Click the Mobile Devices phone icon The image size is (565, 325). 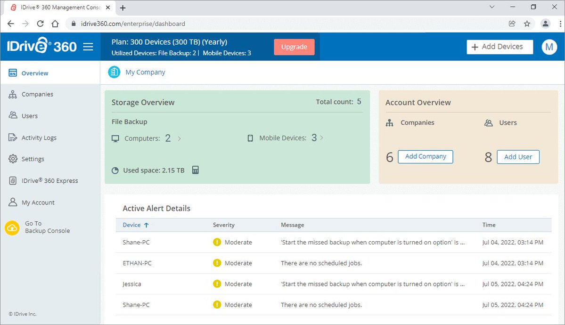tap(250, 138)
